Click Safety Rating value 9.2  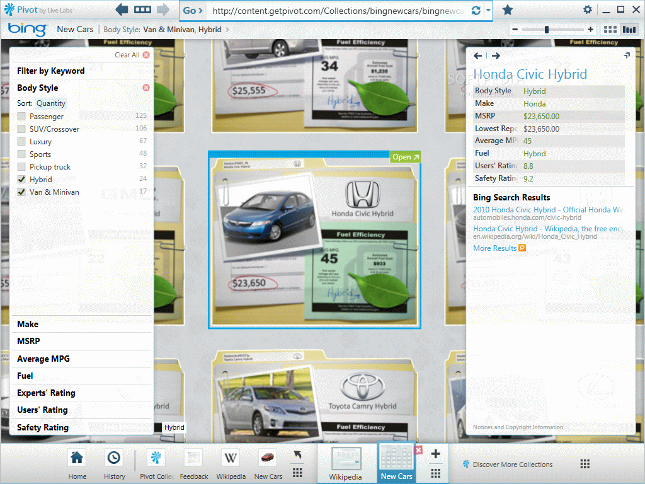click(x=528, y=179)
